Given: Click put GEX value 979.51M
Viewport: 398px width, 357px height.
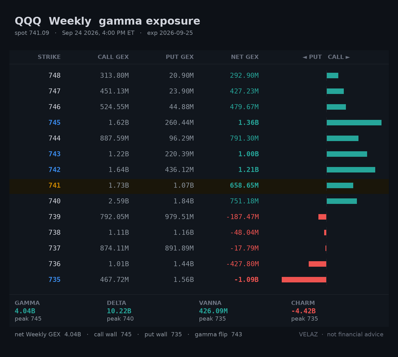Looking at the screenshot, I should click(x=180, y=217).
